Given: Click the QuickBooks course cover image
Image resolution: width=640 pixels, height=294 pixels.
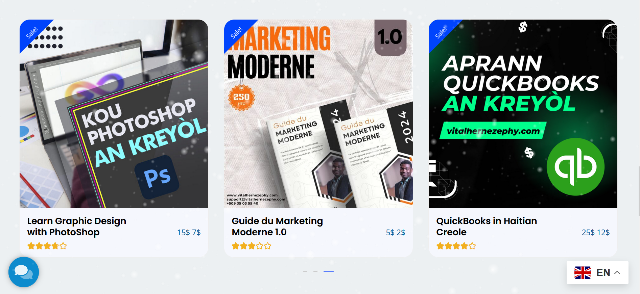Looking at the screenshot, I should point(523,114).
